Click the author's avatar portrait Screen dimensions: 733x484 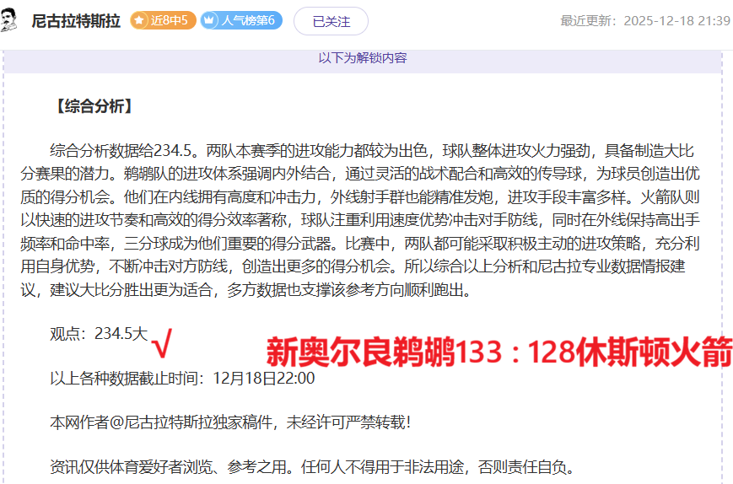tap(11, 20)
